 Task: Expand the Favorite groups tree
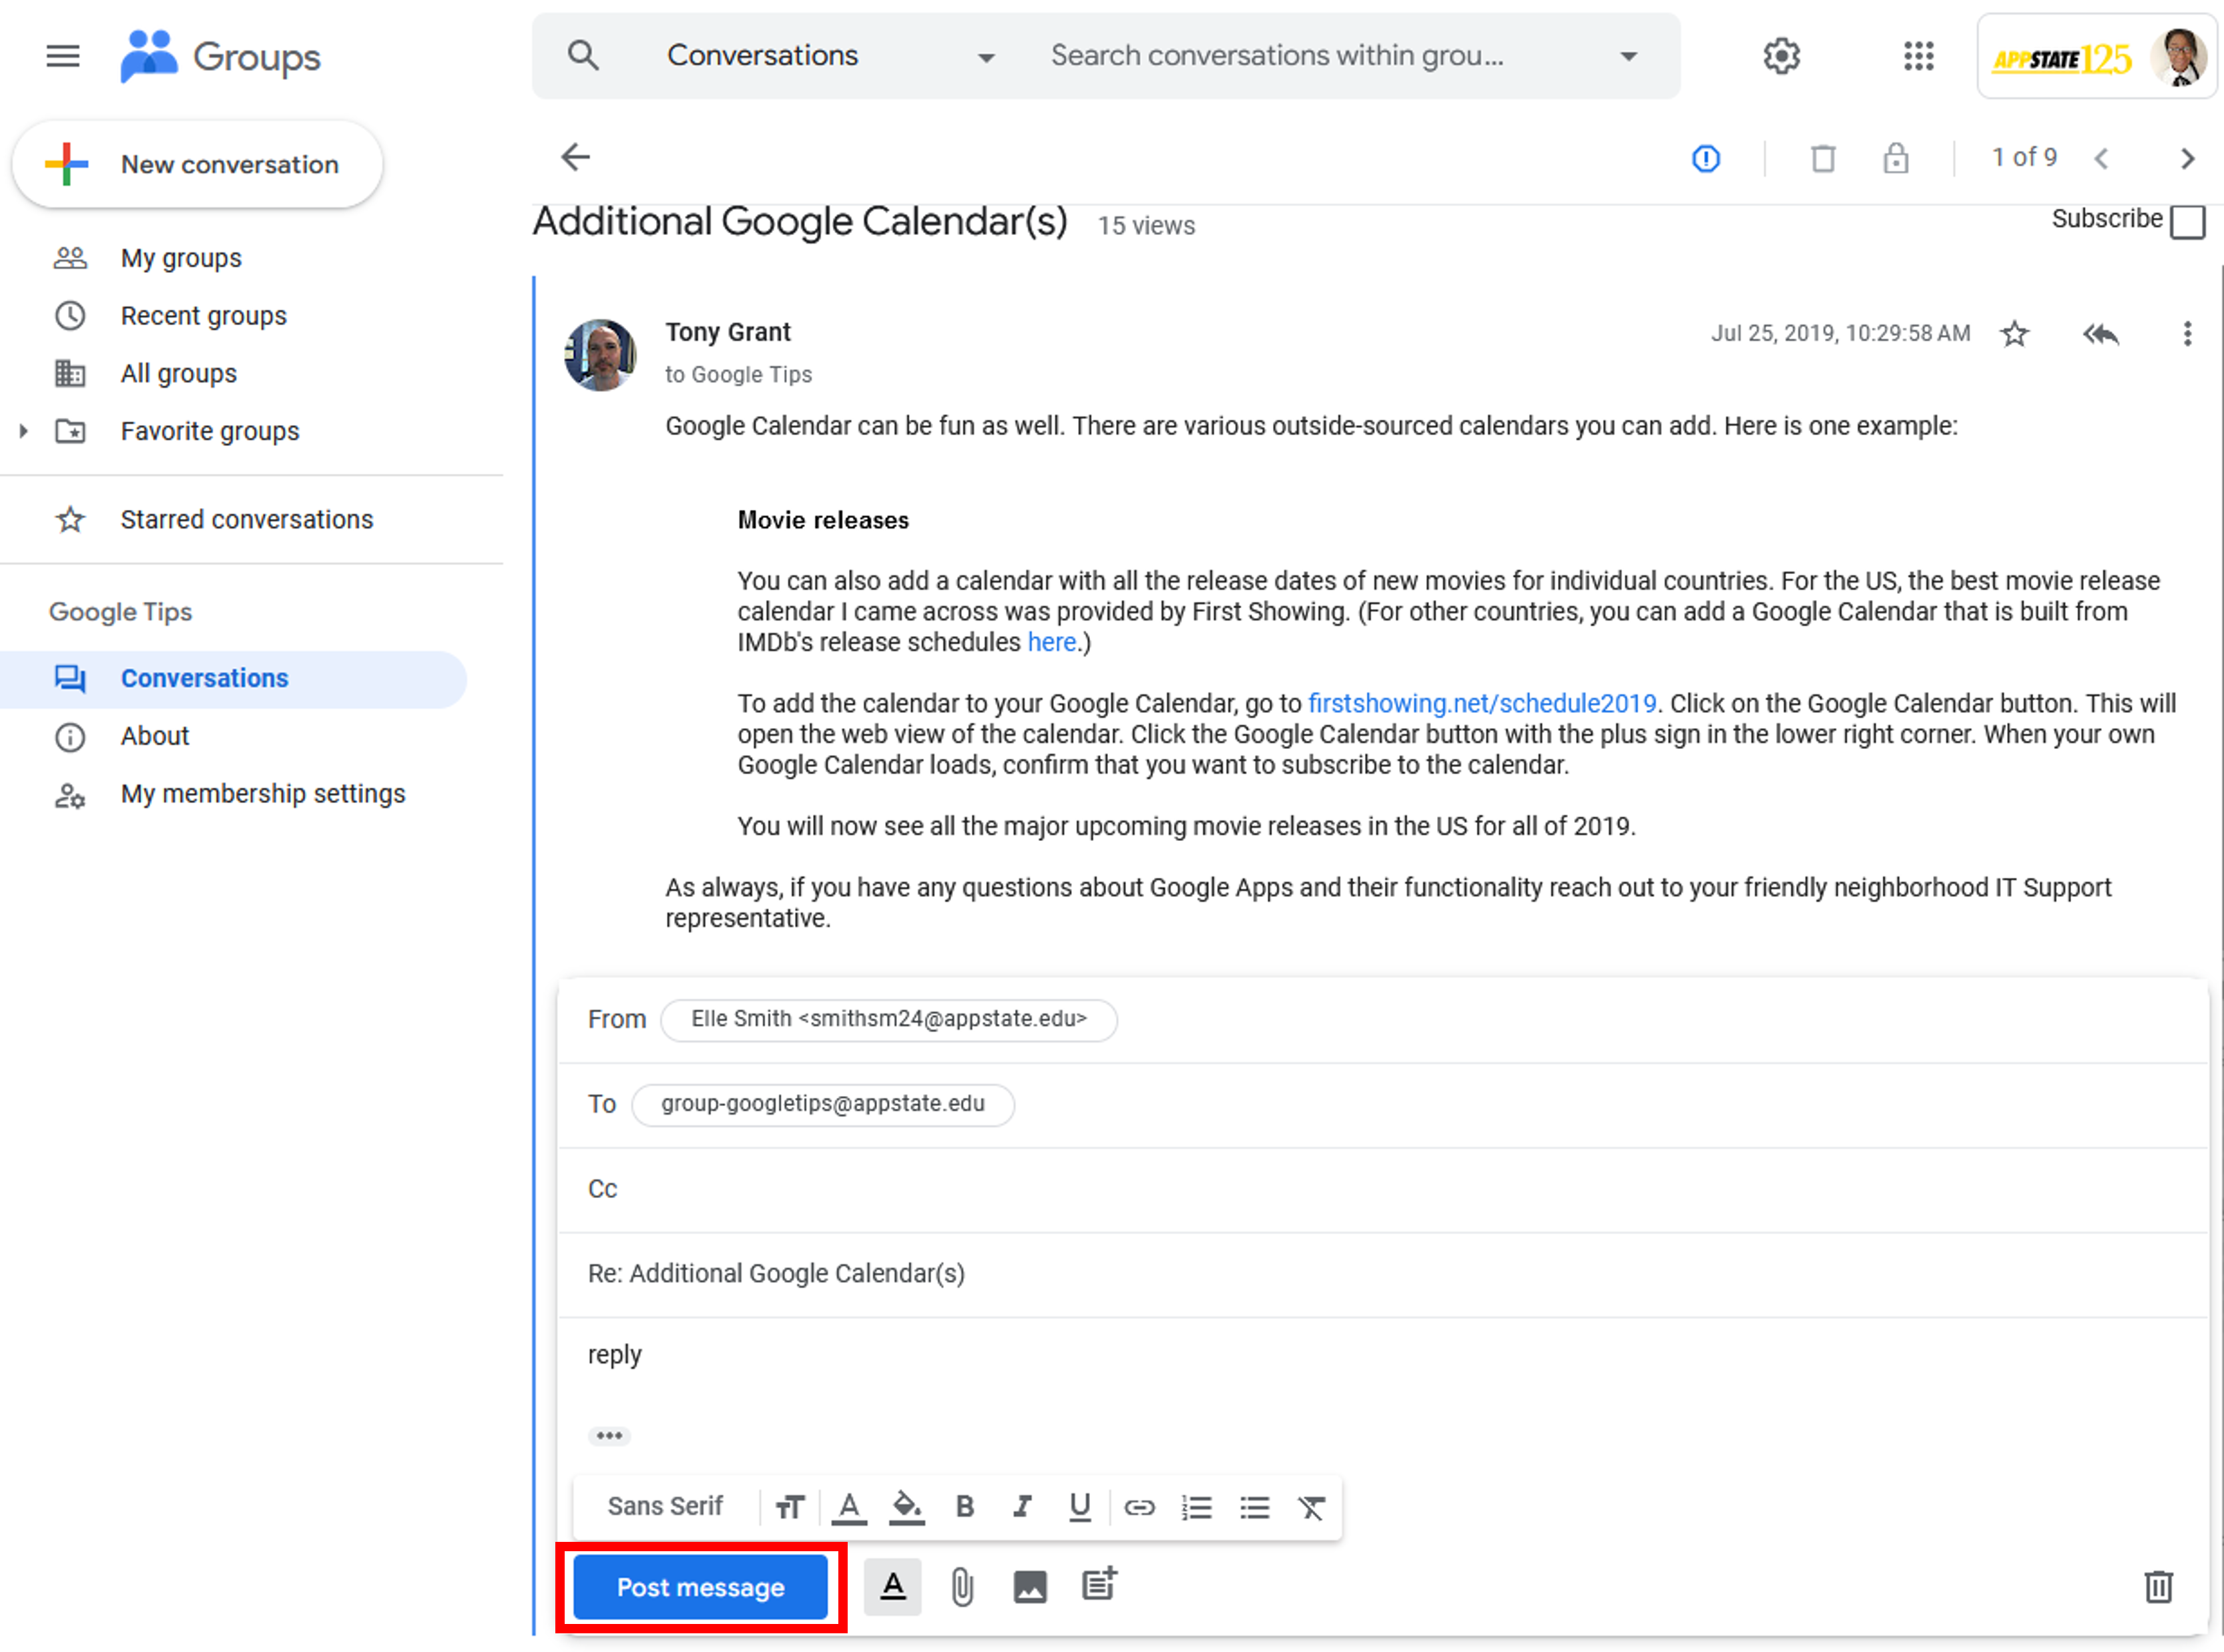click(23, 431)
